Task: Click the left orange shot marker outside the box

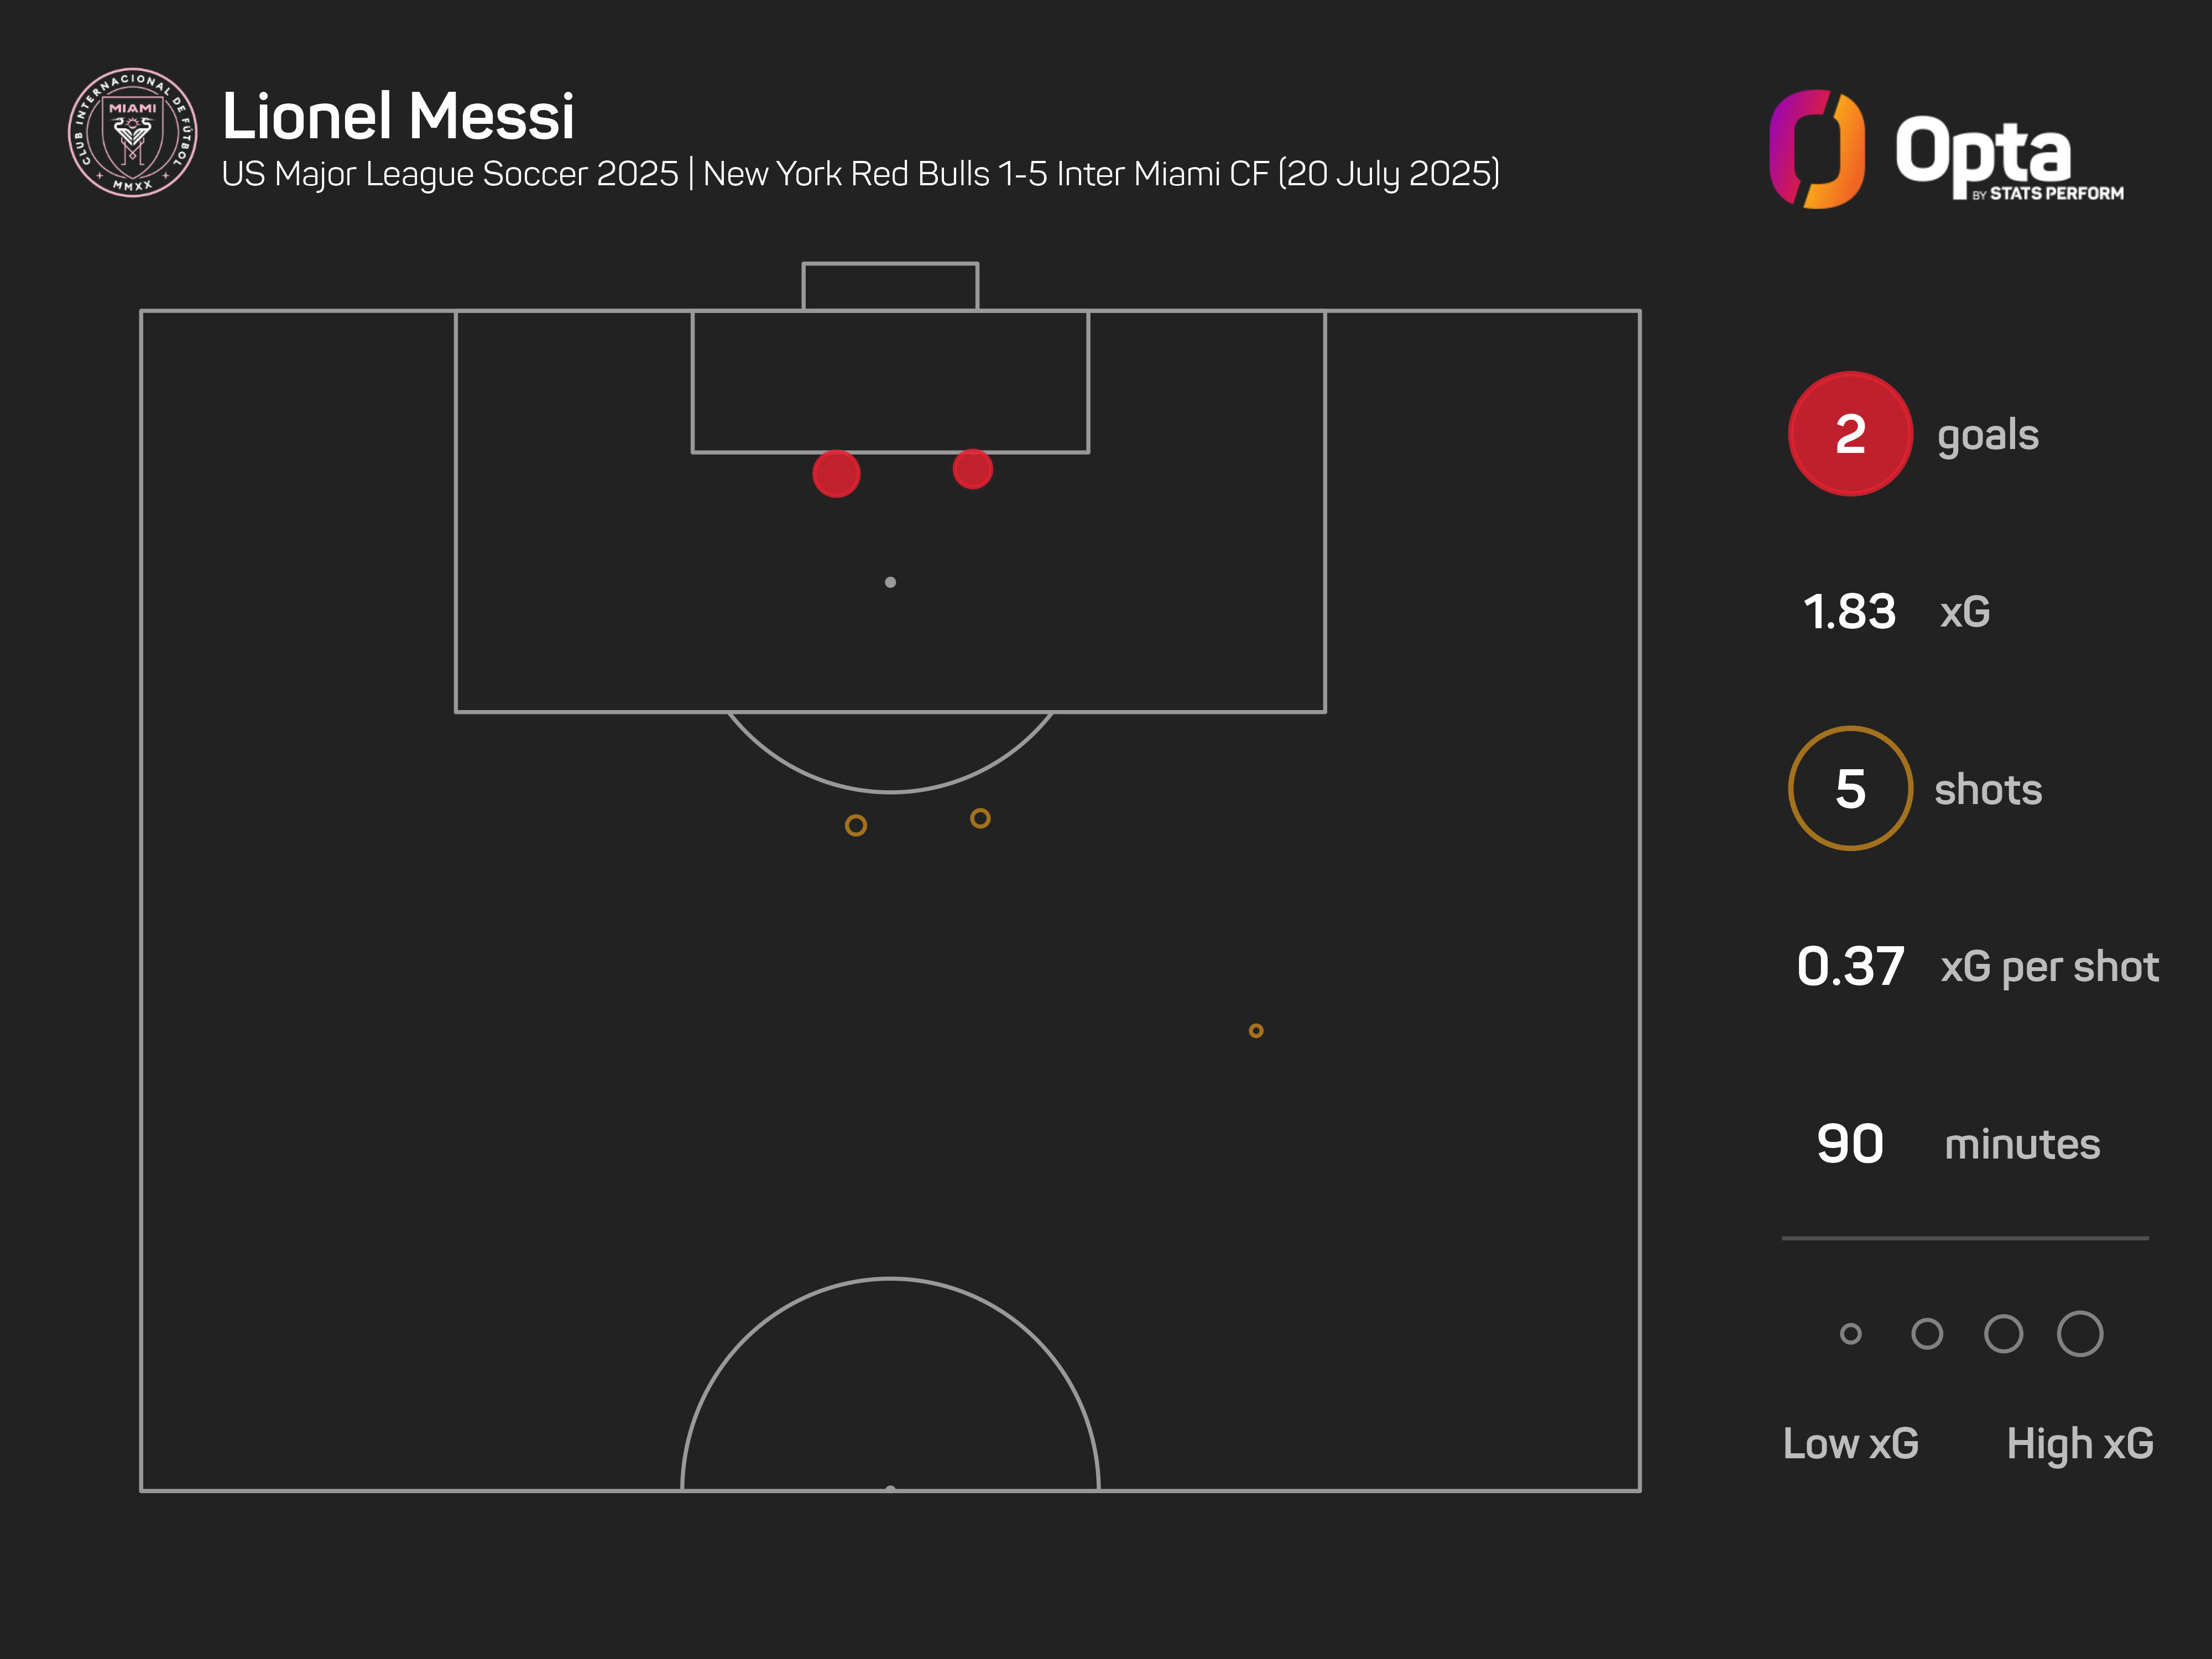Action: (x=856, y=825)
